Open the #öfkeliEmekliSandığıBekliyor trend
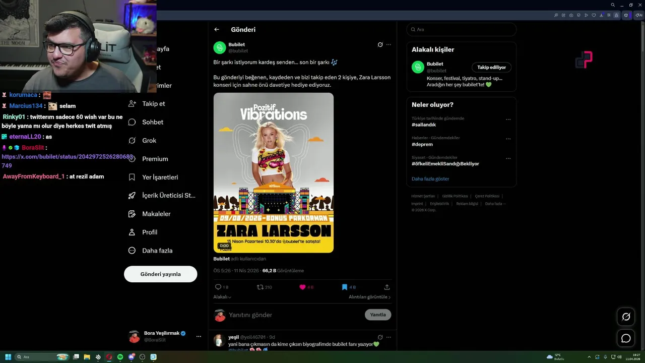Viewport: 645px width, 363px height. click(445, 164)
